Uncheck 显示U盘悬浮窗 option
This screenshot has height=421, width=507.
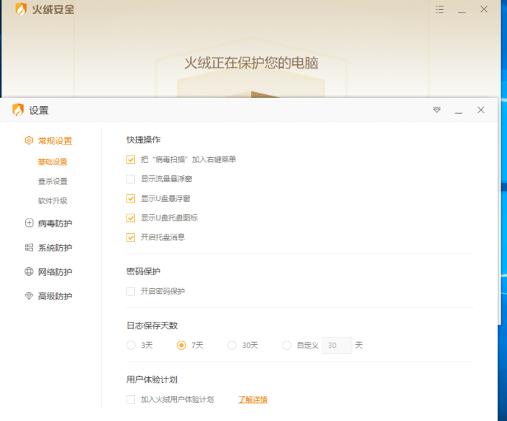131,198
